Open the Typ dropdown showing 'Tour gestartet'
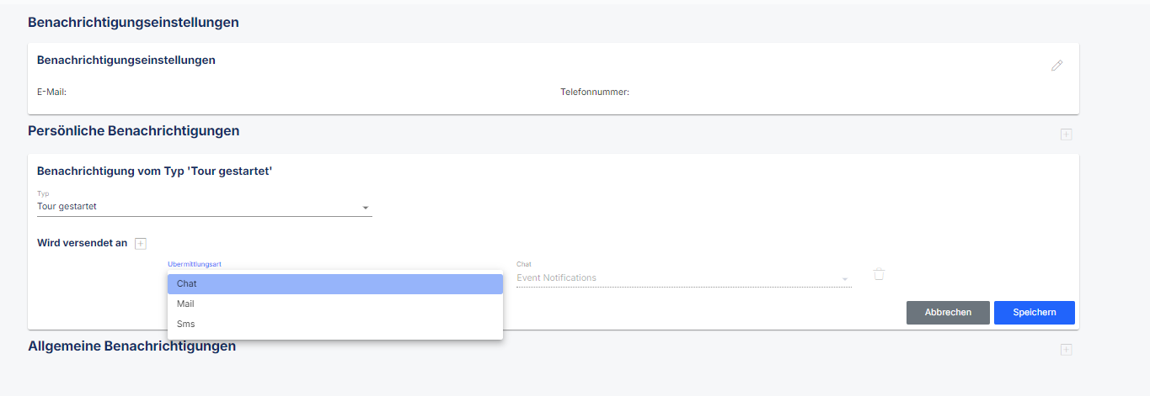This screenshot has height=396, width=1150. [x=205, y=207]
